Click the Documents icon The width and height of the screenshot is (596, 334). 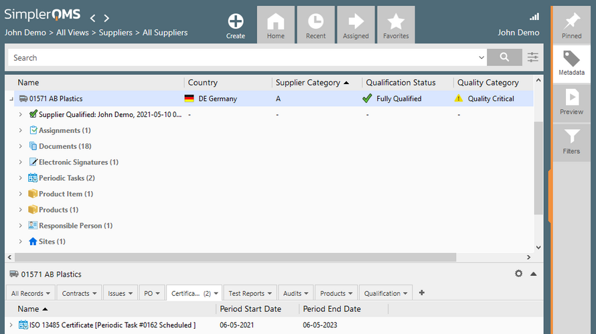(x=33, y=146)
